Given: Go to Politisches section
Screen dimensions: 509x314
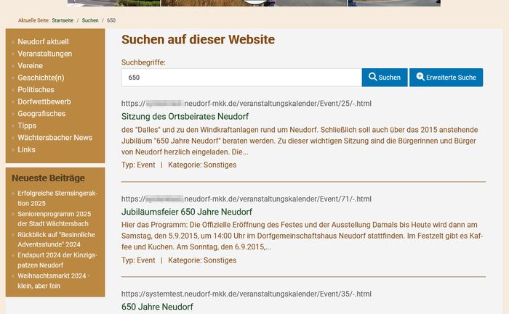Looking at the screenshot, I should tap(36, 90).
